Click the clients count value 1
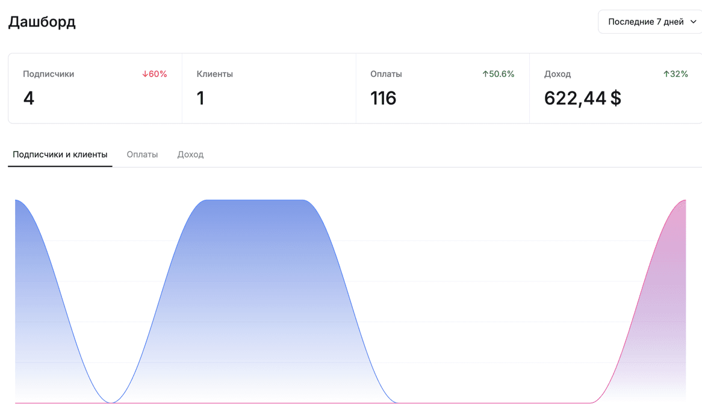 200,98
